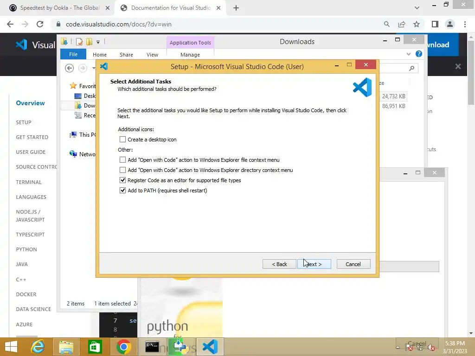Open quick access toolbar customize dropdown
This screenshot has height=356, width=475.
coord(98,42)
